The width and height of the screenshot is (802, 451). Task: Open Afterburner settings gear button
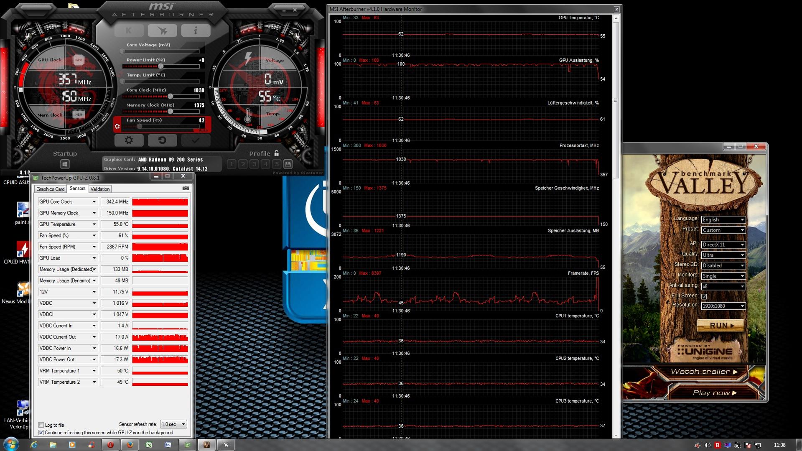pos(129,140)
